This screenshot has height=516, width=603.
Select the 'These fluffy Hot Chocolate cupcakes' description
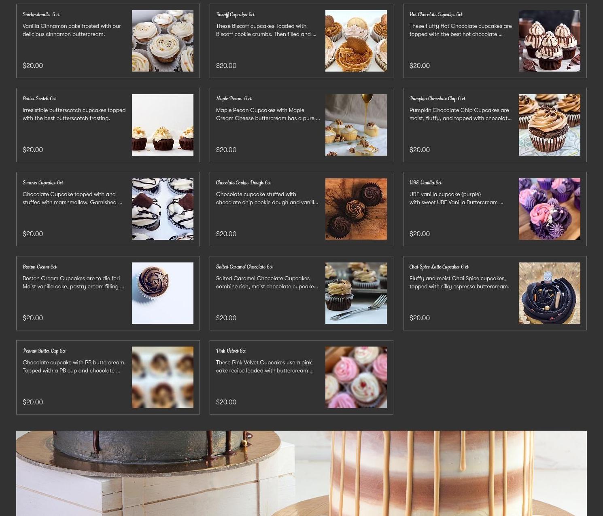pyautogui.click(x=461, y=30)
